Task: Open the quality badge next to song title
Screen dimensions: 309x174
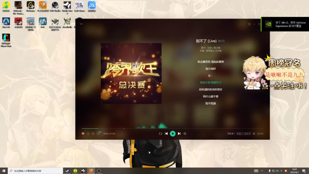Action: pyautogui.click(x=219, y=41)
